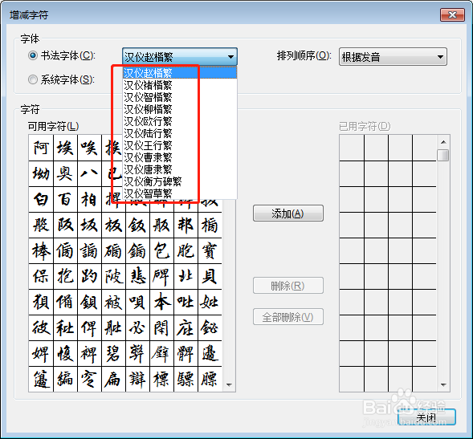
Task: Choose 汉仪褚楷繁 from the font list
Action: (180, 85)
